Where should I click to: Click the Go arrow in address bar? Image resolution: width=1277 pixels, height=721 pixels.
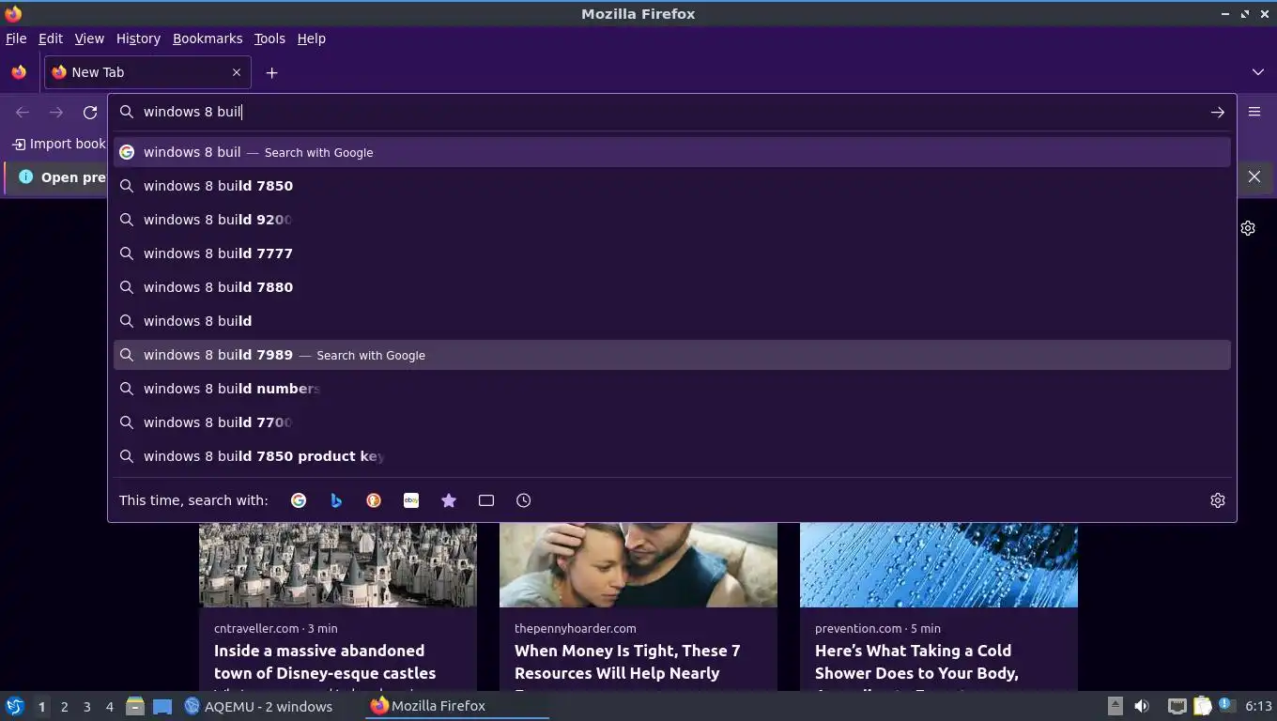point(1217,112)
